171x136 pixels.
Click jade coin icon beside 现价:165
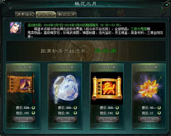pyautogui.click(x=33, y=113)
